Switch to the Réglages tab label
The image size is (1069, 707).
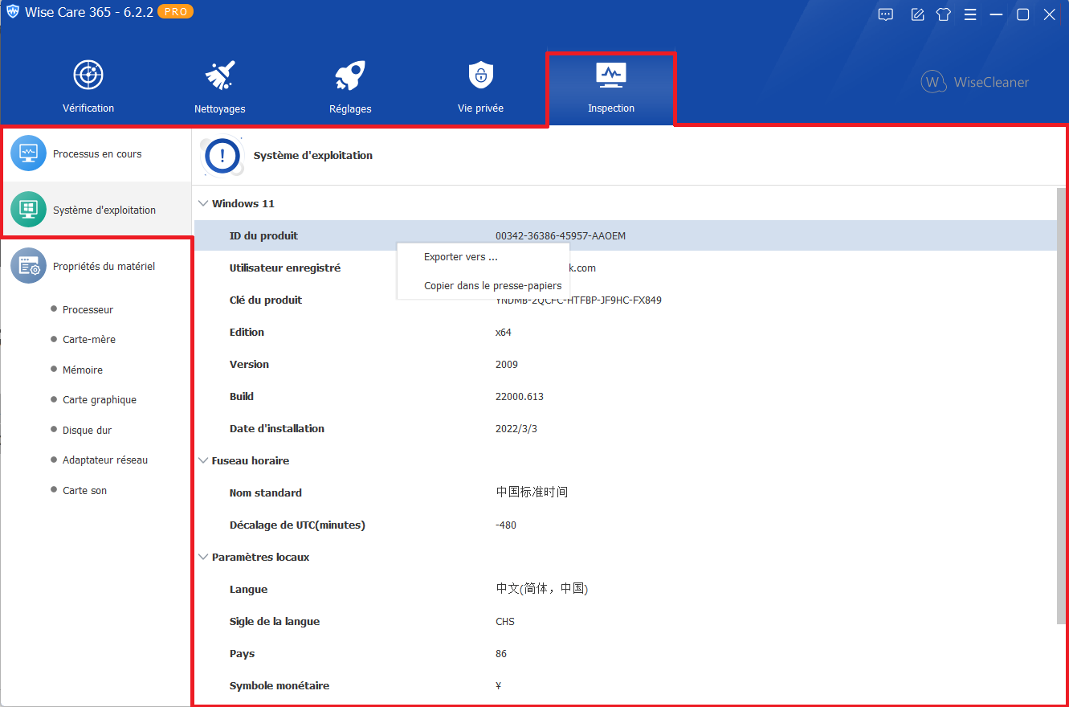[x=350, y=108]
